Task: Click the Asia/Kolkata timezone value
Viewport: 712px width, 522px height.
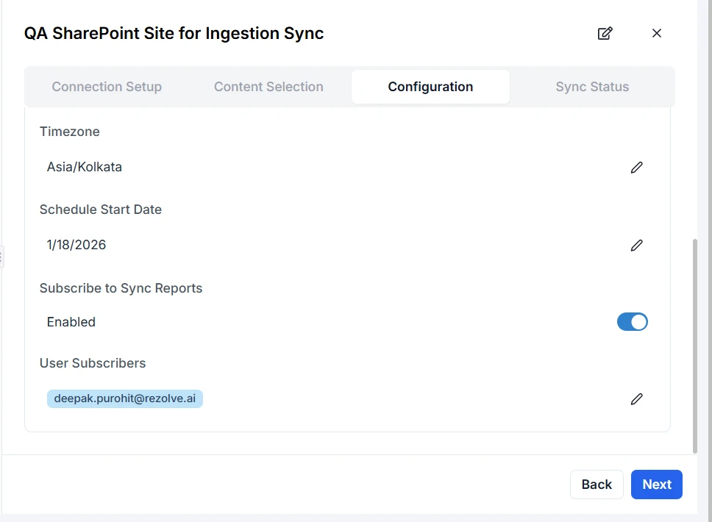Action: click(85, 167)
